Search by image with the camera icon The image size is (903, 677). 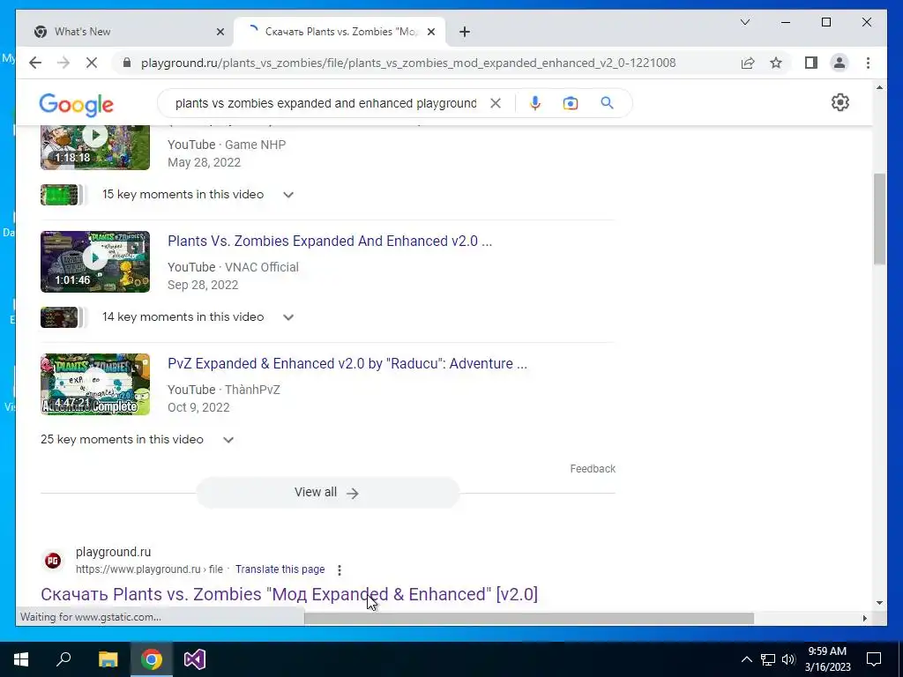point(571,103)
